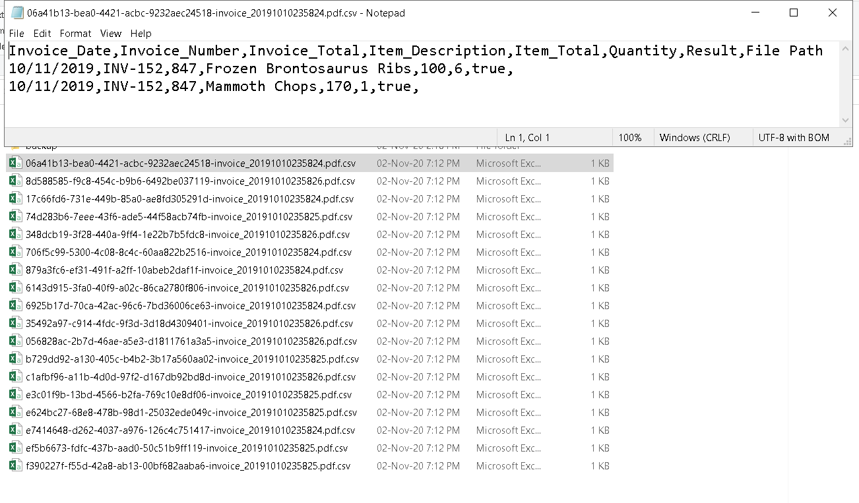Click the Excel icon of file e7414648-d262
Viewport: 859px width, 503px height.
point(15,430)
